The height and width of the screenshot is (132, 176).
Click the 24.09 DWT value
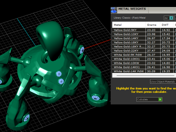[166, 51]
